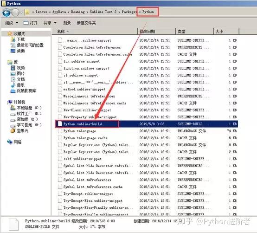This screenshot has width=257, height=233.
Task: Select the Python.tmLanguage file
Action: (x=80, y=131)
